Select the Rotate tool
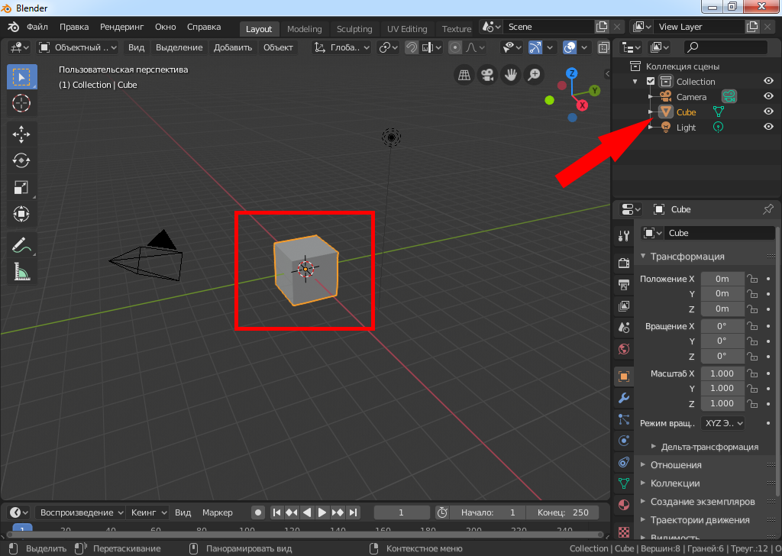This screenshot has height=556, width=782. [x=21, y=160]
